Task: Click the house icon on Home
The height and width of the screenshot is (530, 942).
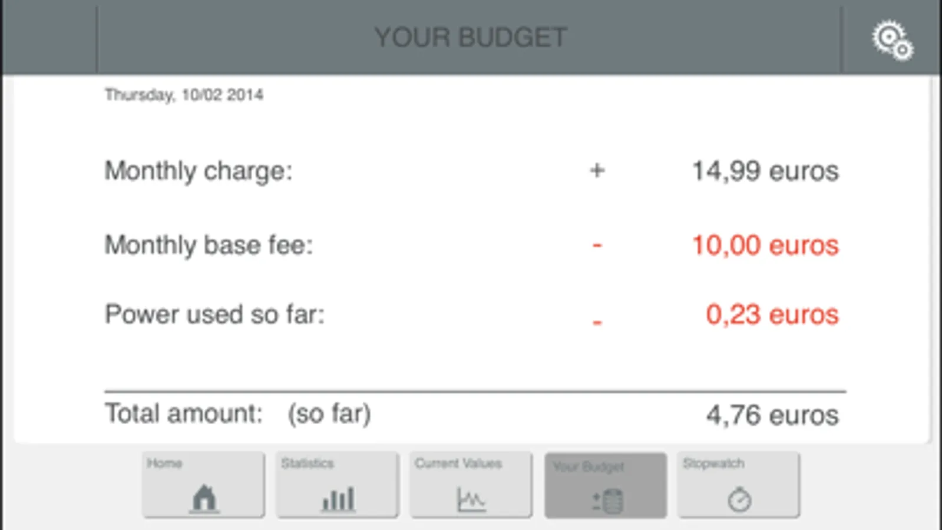Action: point(204,499)
